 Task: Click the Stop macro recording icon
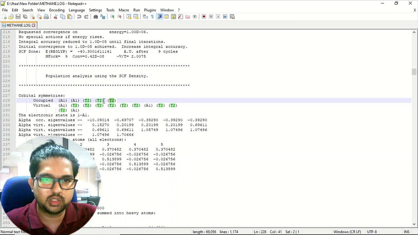click(x=211, y=17)
